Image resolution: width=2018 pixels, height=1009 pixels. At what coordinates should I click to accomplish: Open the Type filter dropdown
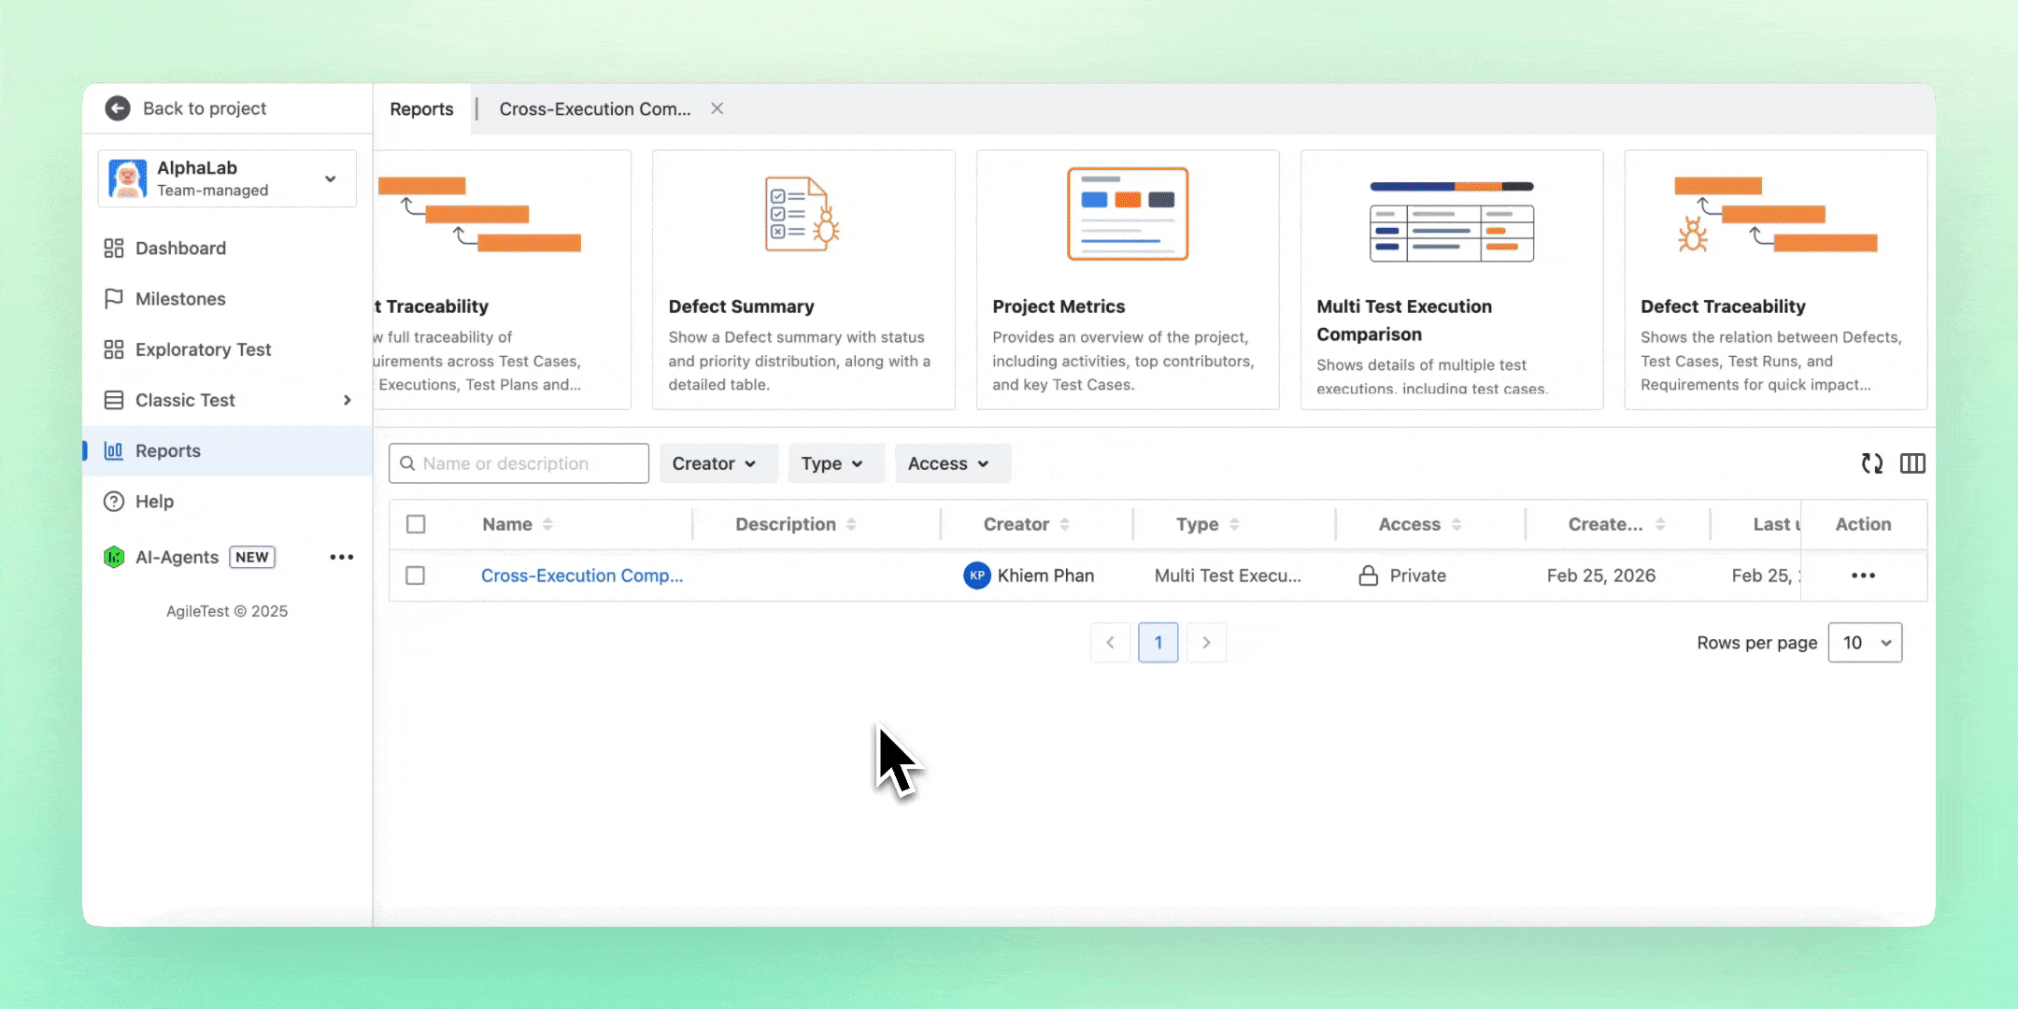coord(832,464)
